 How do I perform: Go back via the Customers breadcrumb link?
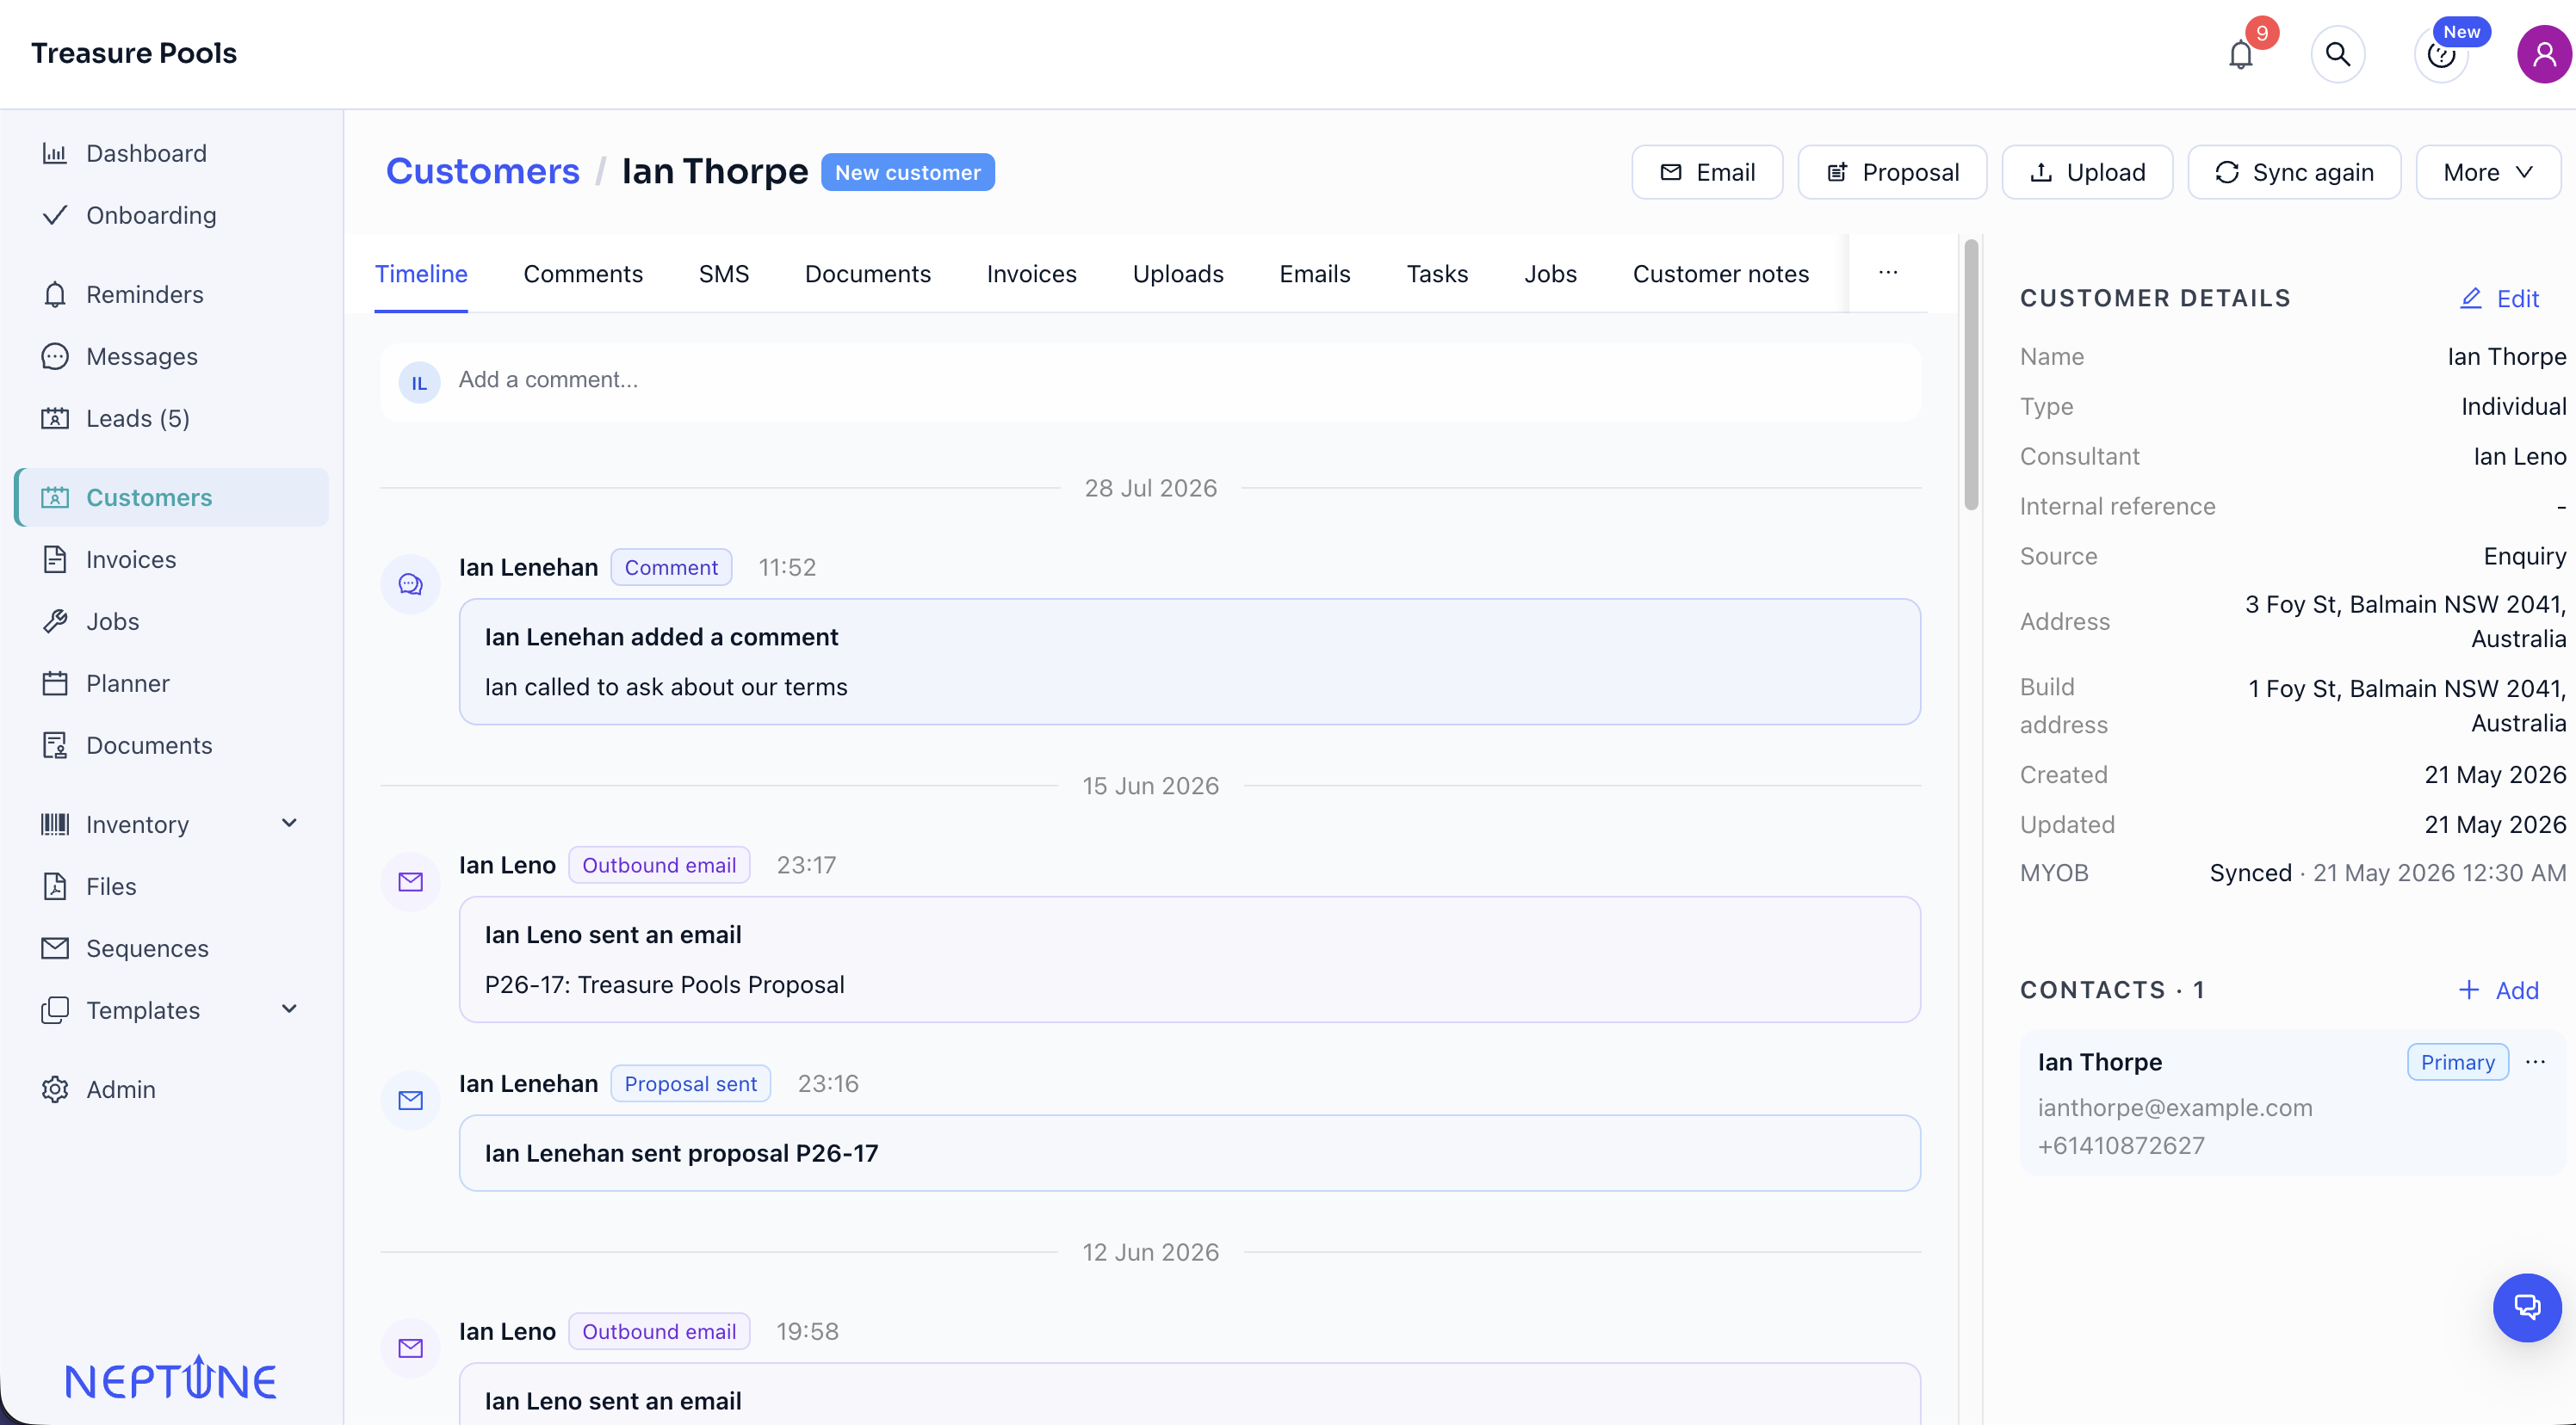click(x=482, y=171)
